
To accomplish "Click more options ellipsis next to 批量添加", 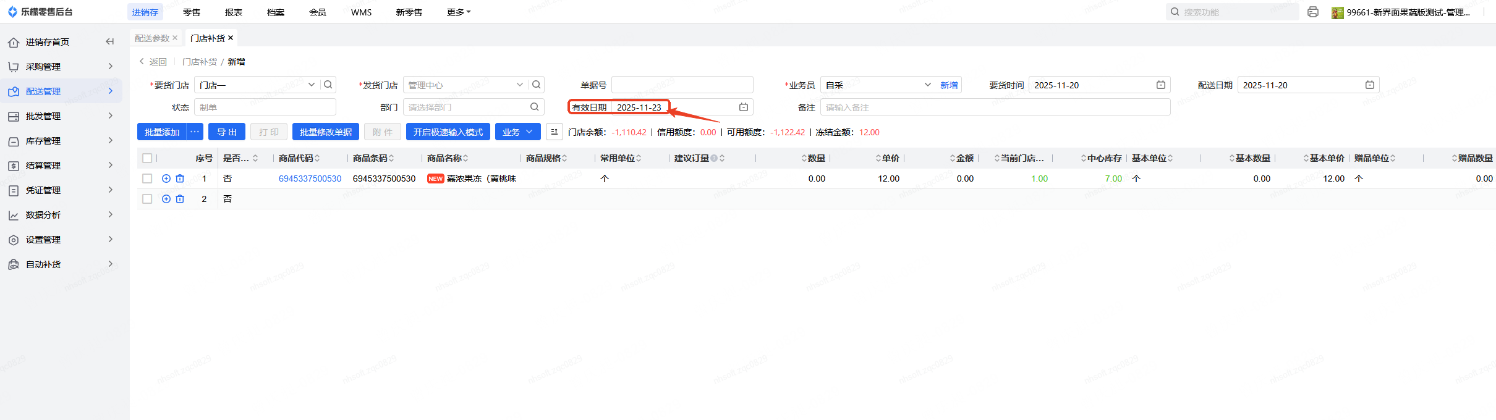I will 195,132.
